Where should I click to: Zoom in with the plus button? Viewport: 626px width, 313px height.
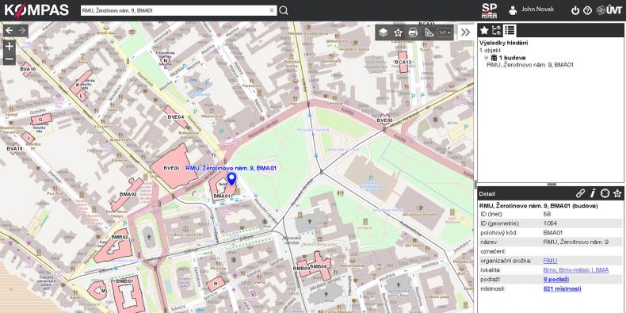pyautogui.click(x=10, y=46)
